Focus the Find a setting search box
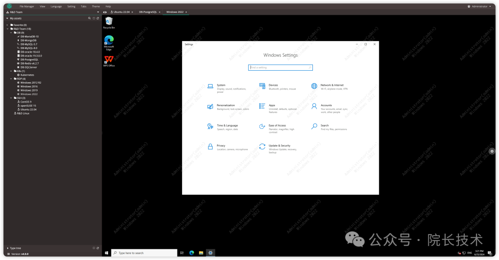The image size is (499, 260). [x=280, y=67]
